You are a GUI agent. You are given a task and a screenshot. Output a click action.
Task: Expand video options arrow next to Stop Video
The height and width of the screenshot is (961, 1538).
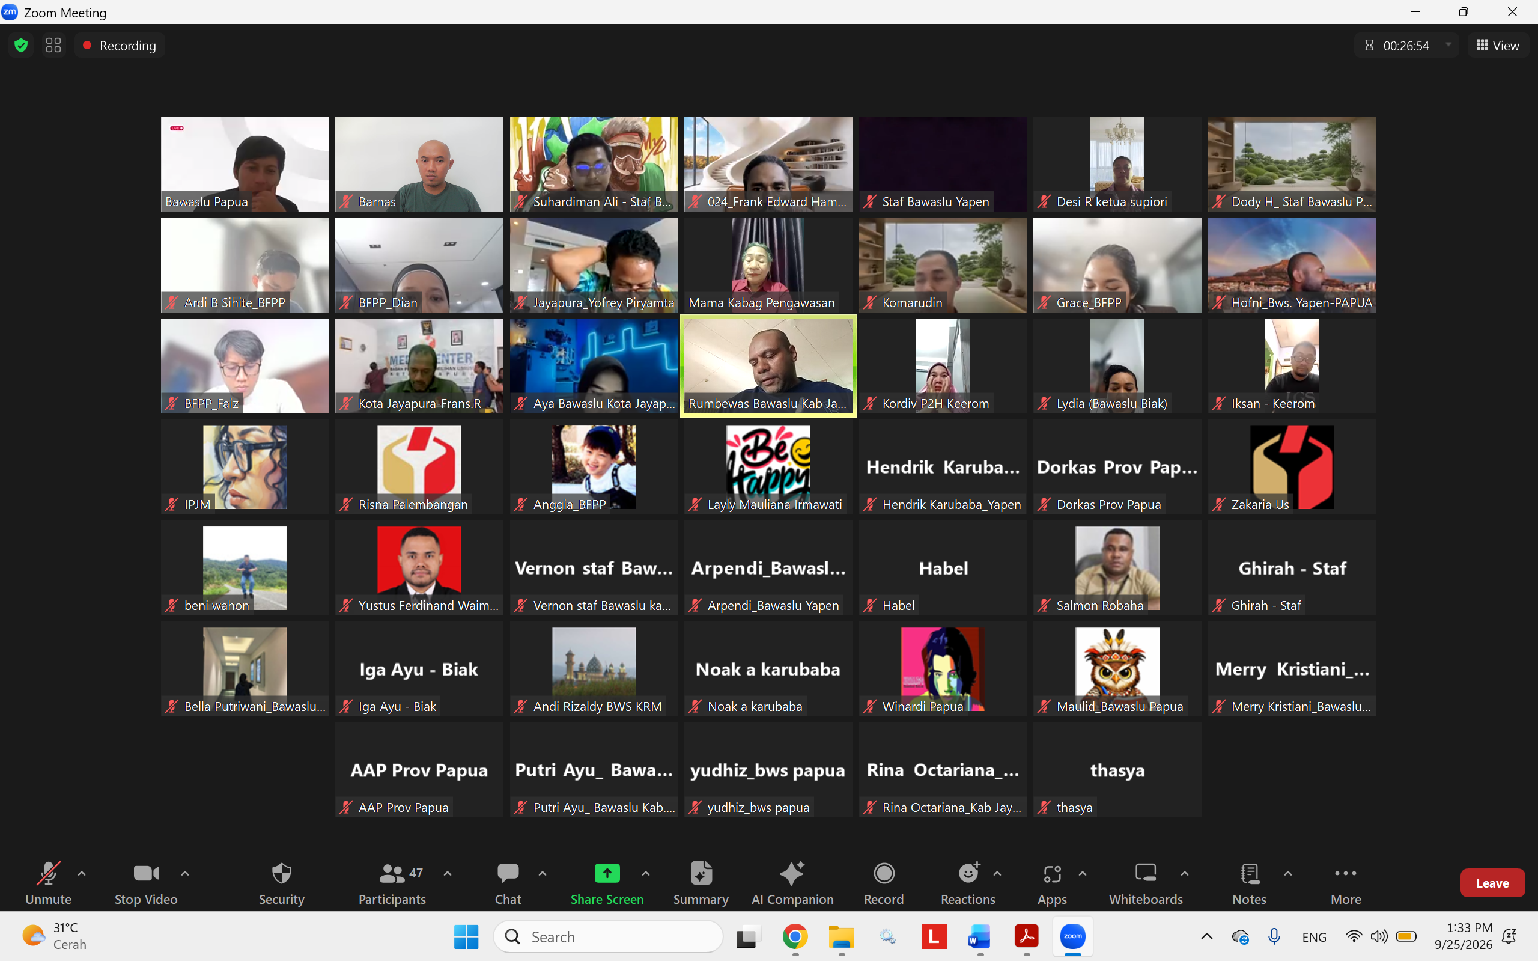point(185,873)
